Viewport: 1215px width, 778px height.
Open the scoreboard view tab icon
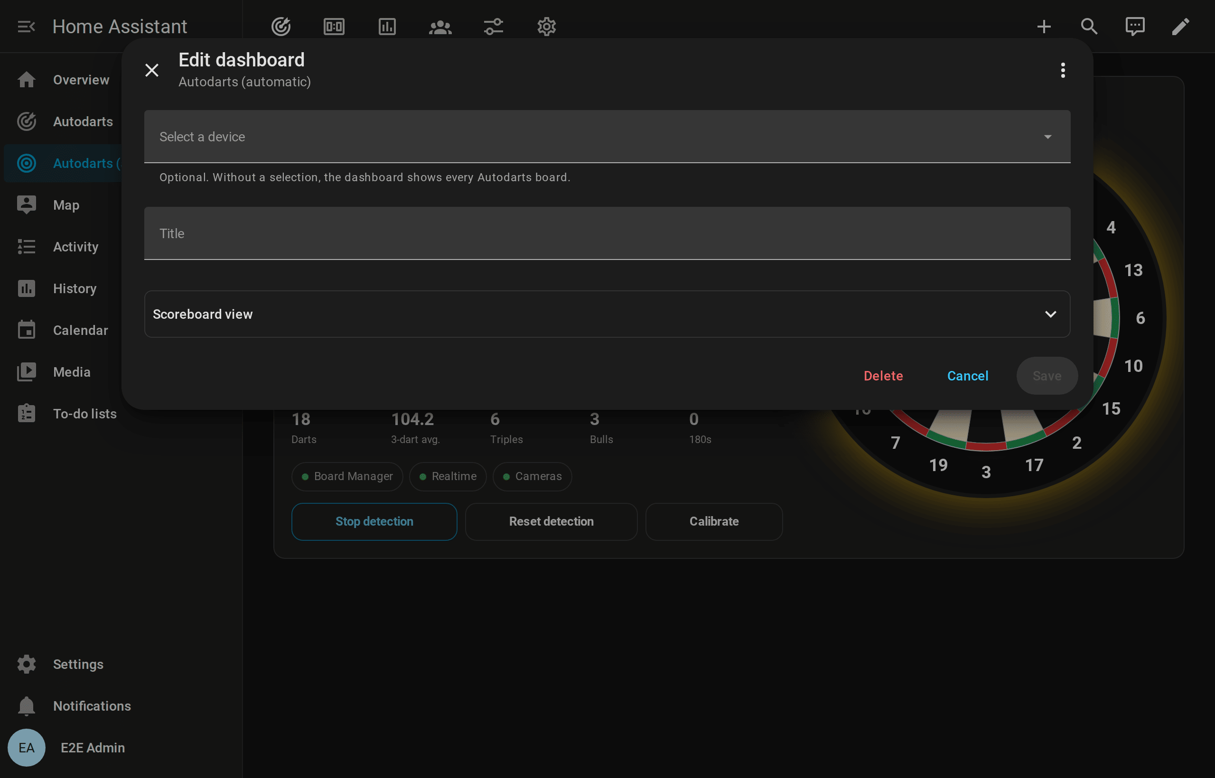point(334,26)
